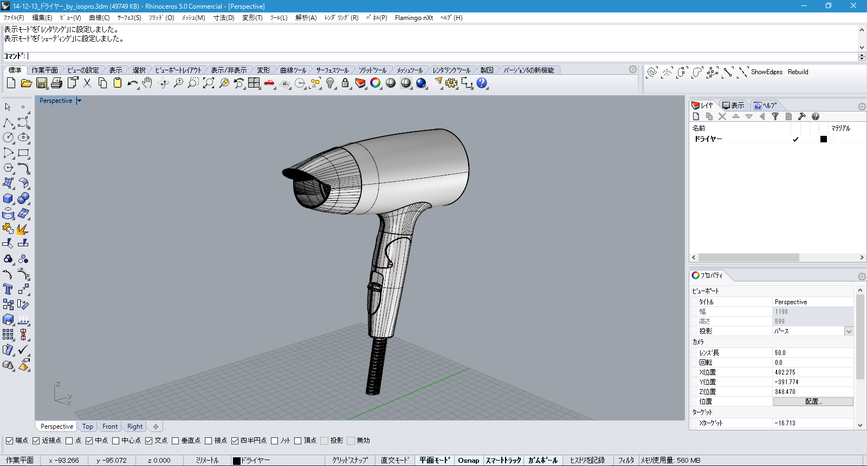Enable the 中心点 osnap checkbox
Screen dimensions: 867x466
click(x=116, y=441)
